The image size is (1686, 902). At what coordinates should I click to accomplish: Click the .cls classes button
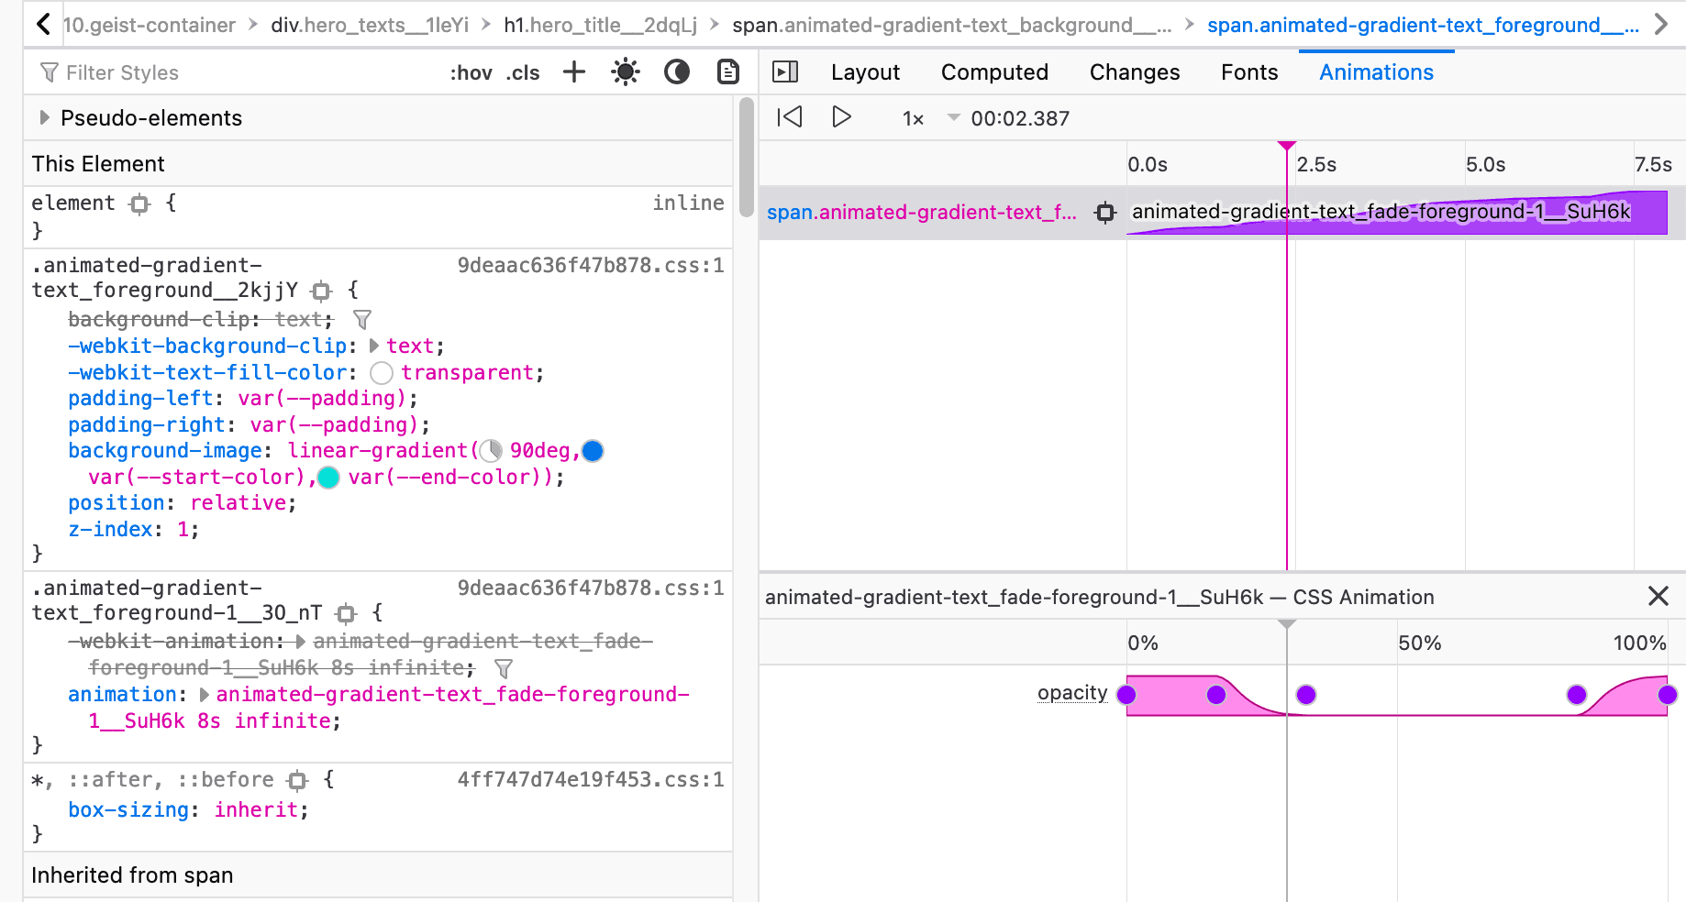[x=523, y=73]
